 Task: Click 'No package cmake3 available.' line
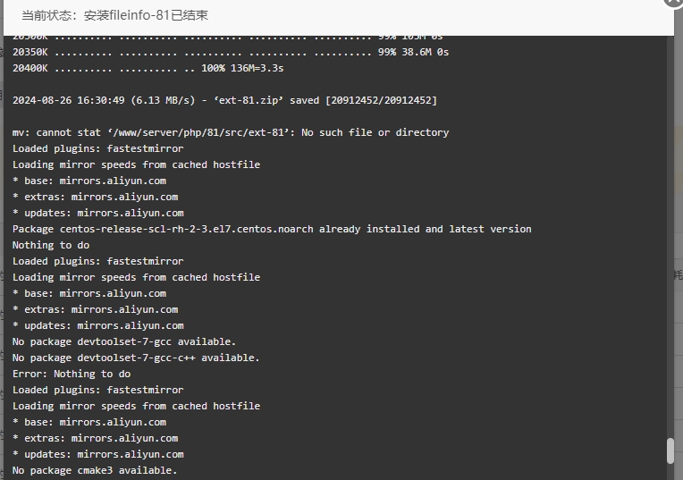click(x=95, y=471)
